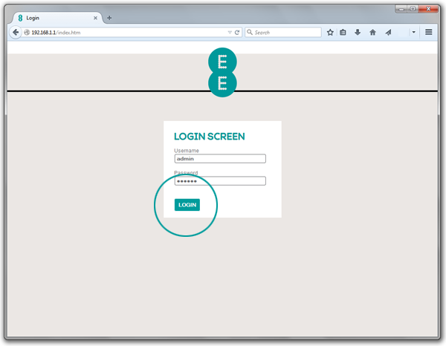The width and height of the screenshot is (446, 346).
Task: Click the magnifier icon in Search box
Action: point(250,32)
